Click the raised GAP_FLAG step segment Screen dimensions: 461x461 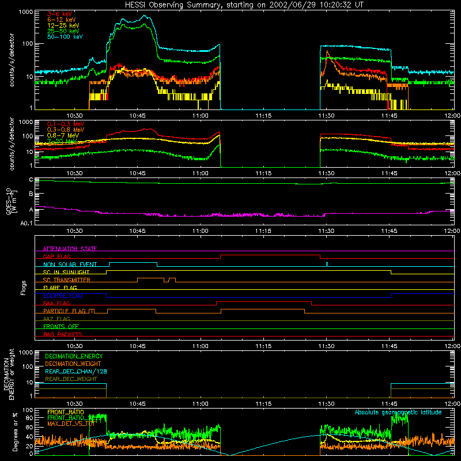click(270, 255)
